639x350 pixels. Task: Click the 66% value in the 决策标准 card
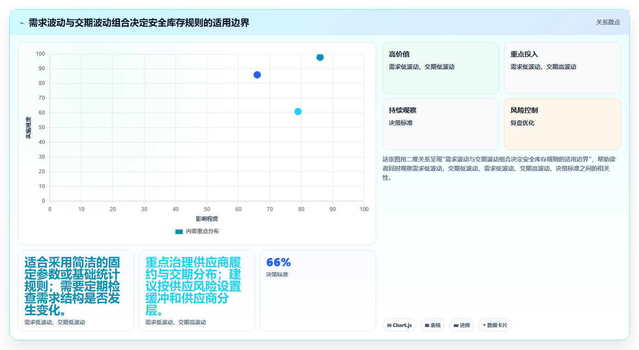pyautogui.click(x=279, y=263)
